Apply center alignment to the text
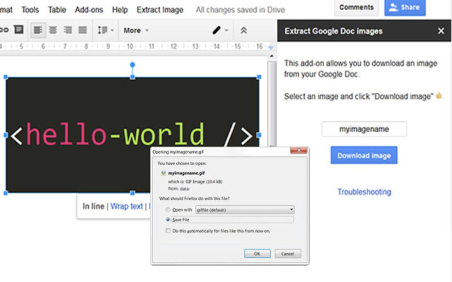This screenshot has height=282, width=452. pyautogui.click(x=53, y=30)
